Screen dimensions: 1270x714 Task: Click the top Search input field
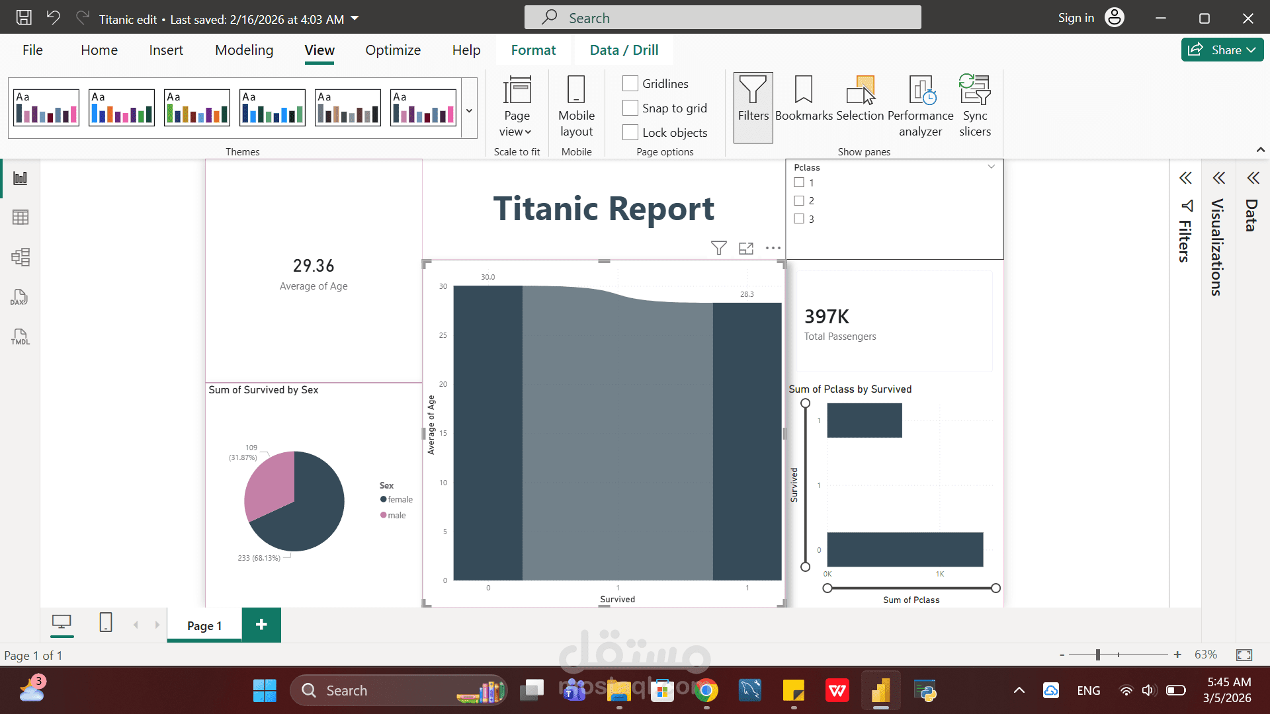click(722, 18)
